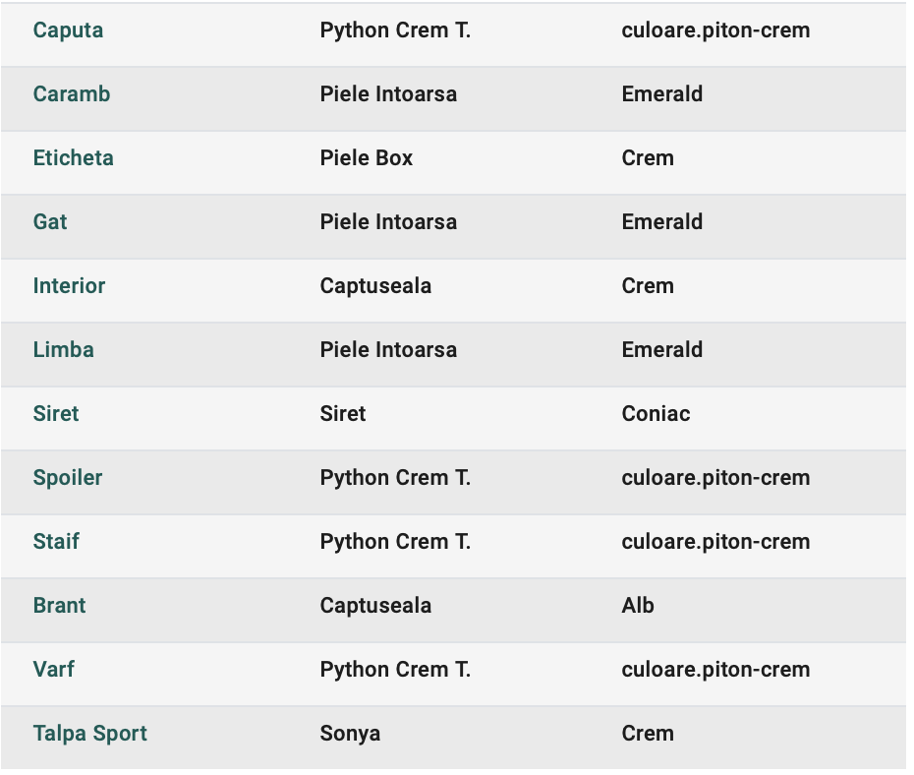Open the Caputa component link
This screenshot has width=914, height=775.
tap(68, 30)
